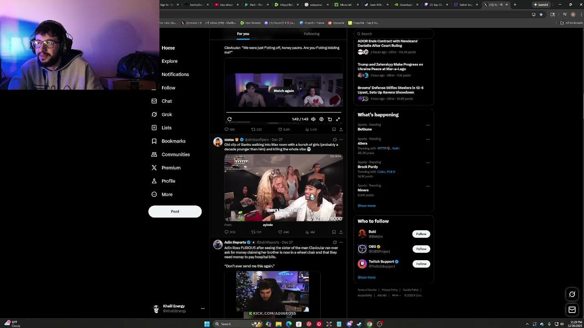Screen dimensions: 584x328
Task: Open the ayinde source link
Action: [x=268, y=225]
